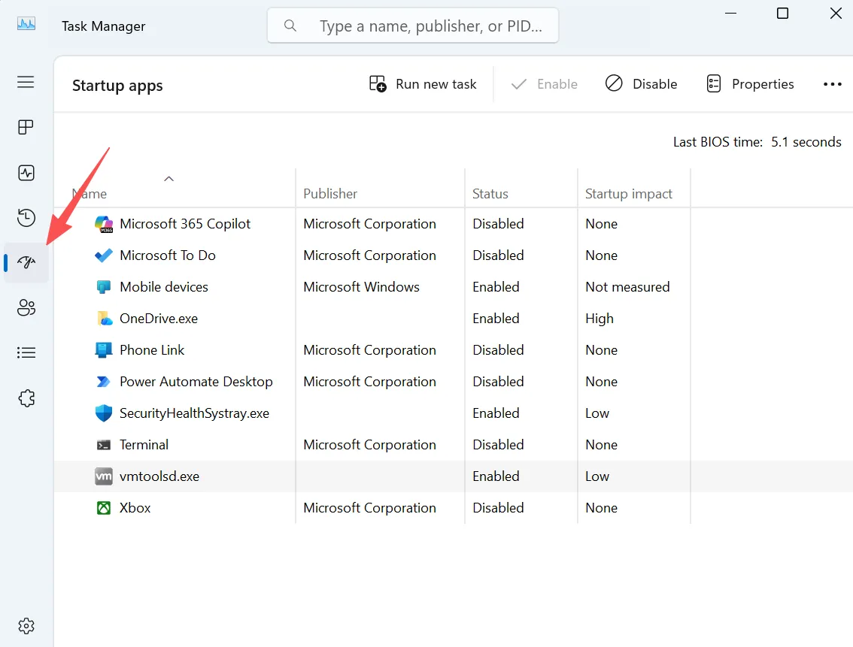The image size is (853, 647).
Task: Click the Disable button
Action: coord(642,84)
